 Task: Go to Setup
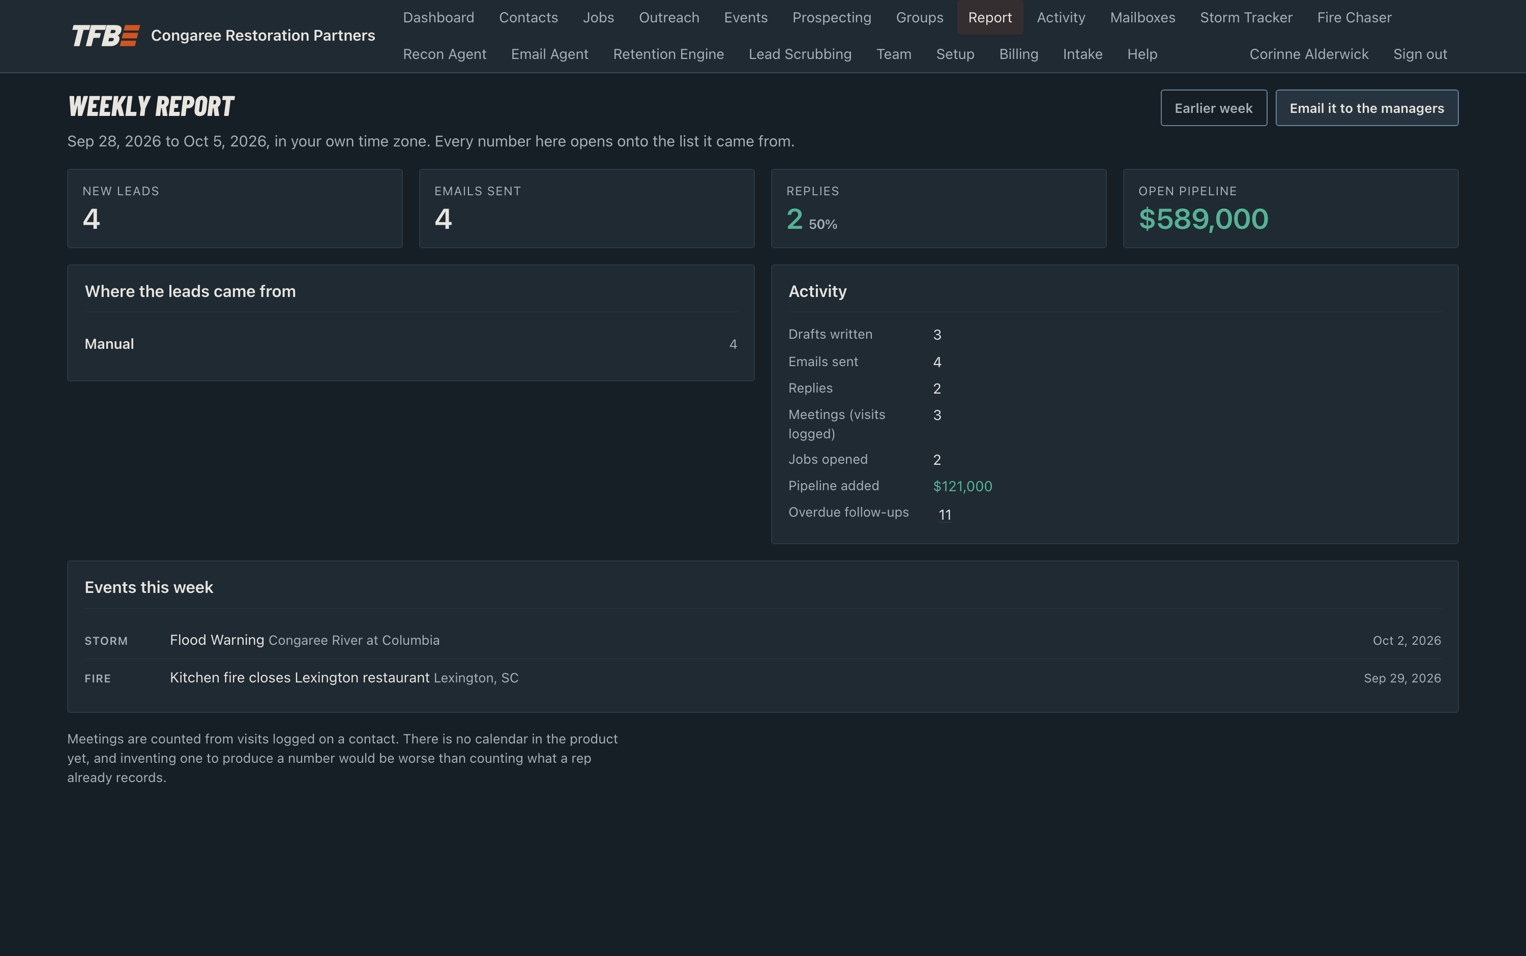tap(955, 54)
